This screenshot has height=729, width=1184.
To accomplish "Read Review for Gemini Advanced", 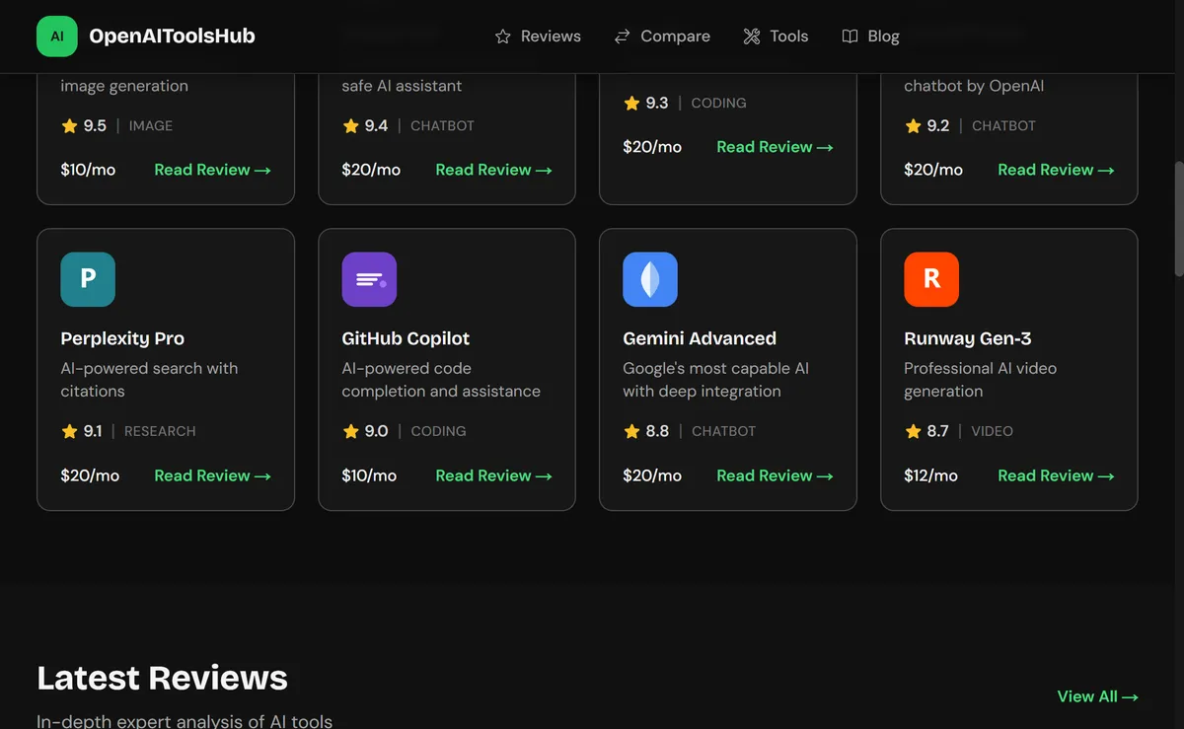I will click(775, 475).
